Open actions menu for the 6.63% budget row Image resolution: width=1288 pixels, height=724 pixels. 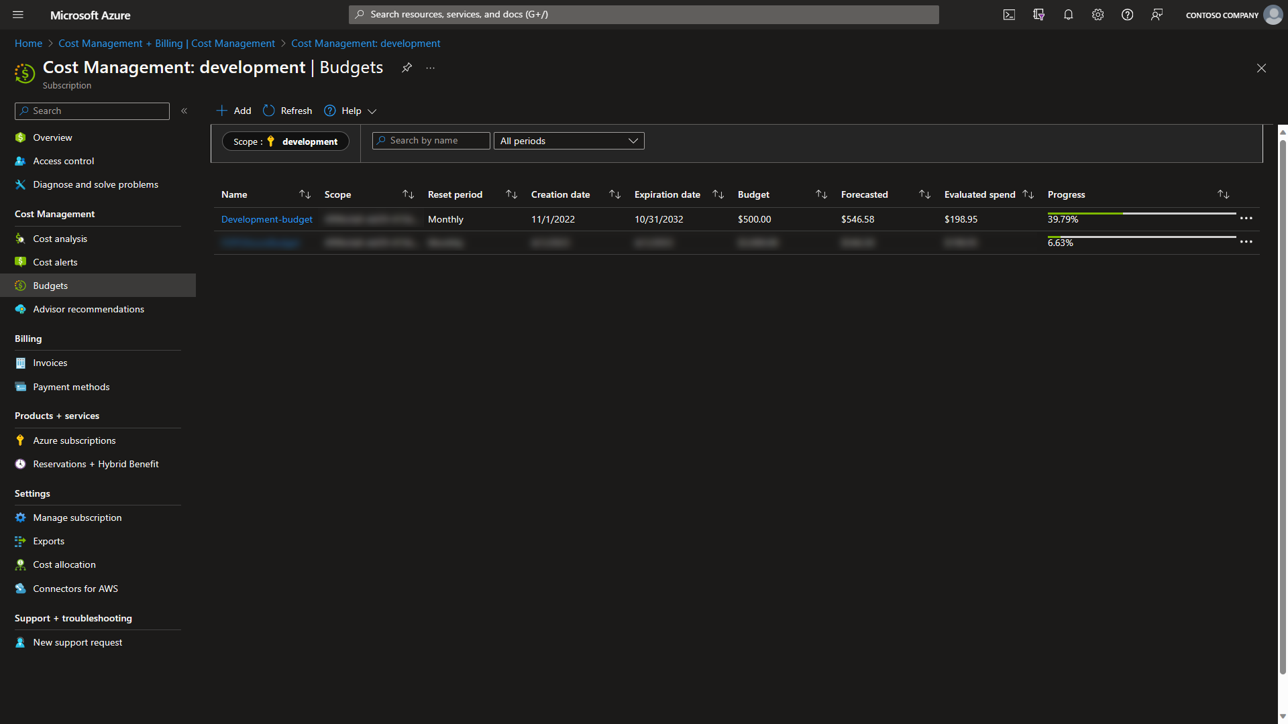pyautogui.click(x=1246, y=242)
